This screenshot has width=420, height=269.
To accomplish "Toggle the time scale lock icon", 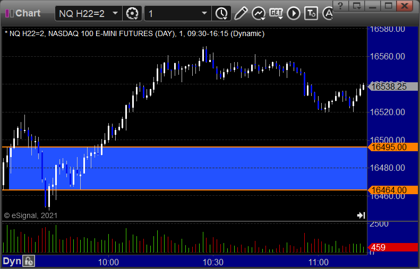I will 29,261.
